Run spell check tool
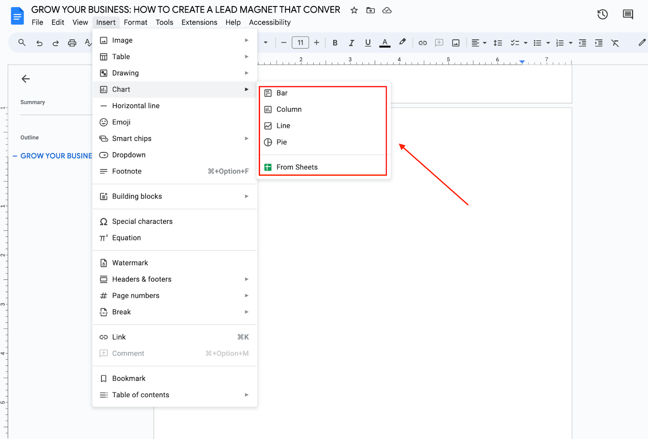 coord(88,43)
